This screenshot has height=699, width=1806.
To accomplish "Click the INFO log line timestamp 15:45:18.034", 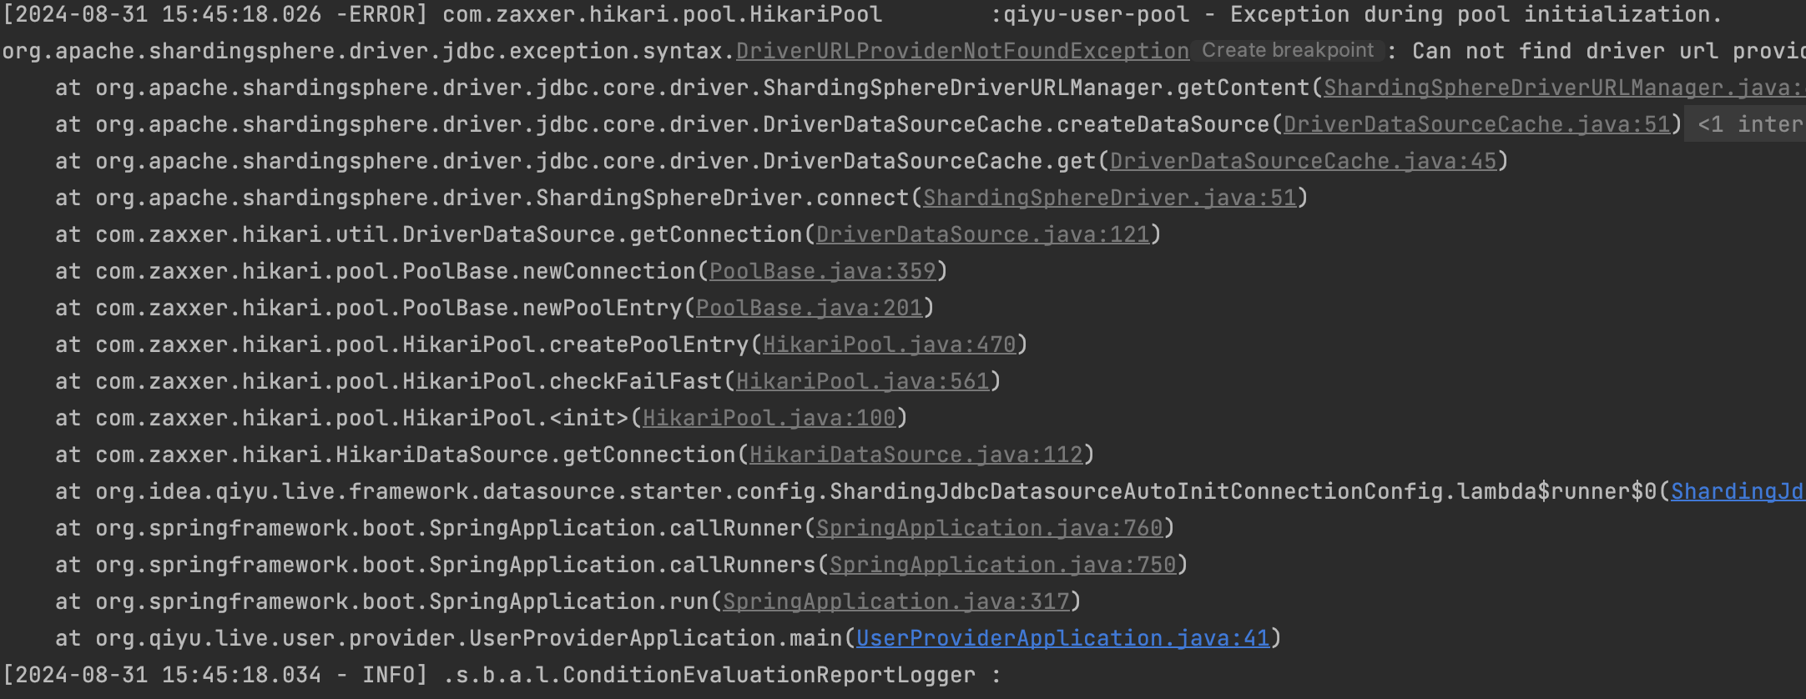I will 241,675.
